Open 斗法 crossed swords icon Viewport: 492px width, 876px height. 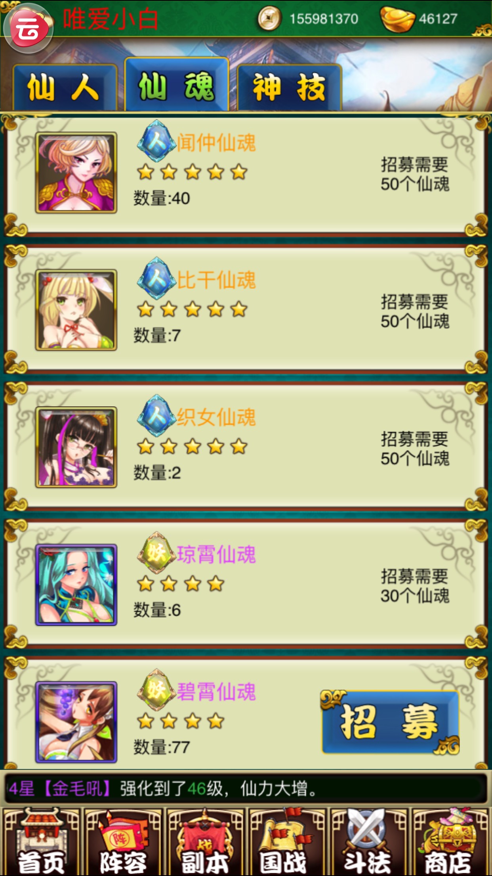(368, 842)
